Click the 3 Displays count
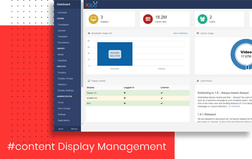Viewport: 252px width, 159px height. [102, 17]
